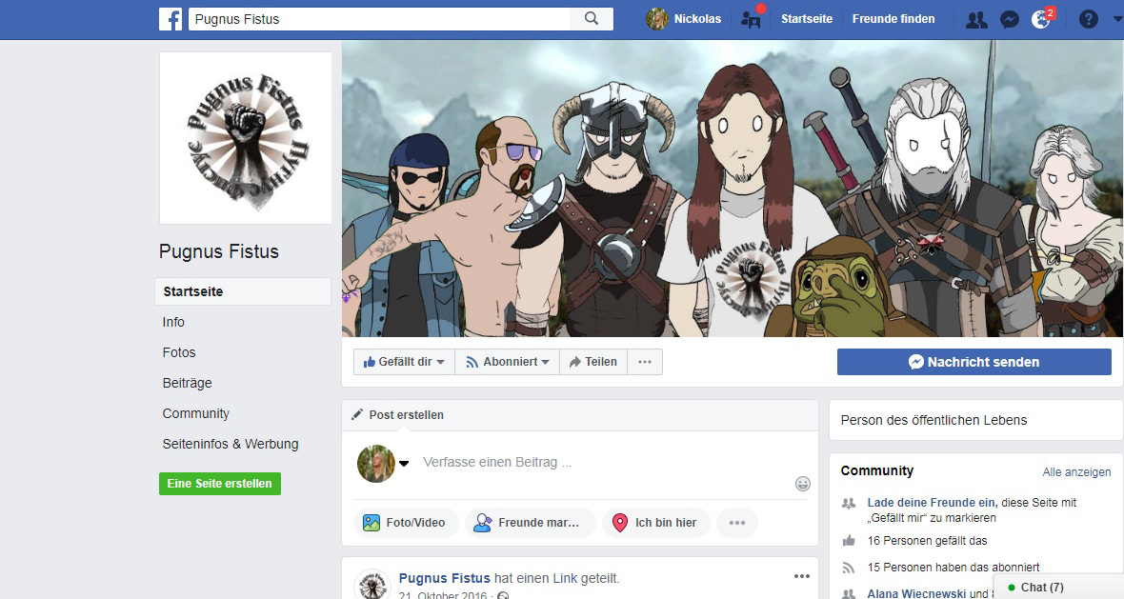This screenshot has height=599, width=1124.
Task: Click the search magnifier button
Action: pyautogui.click(x=592, y=19)
